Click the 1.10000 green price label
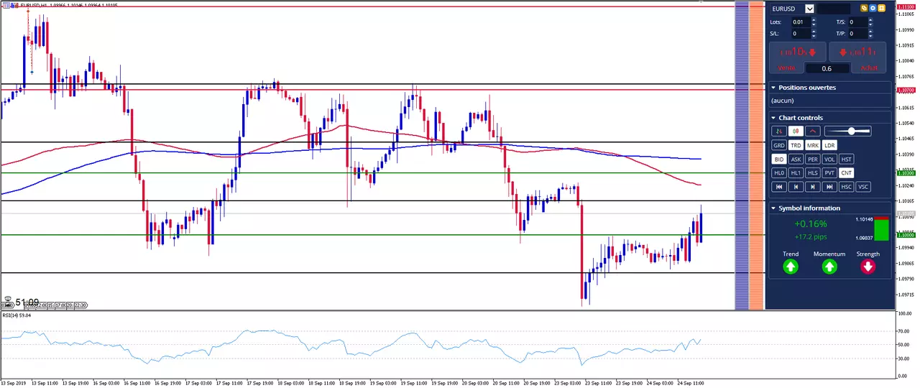 [905, 235]
